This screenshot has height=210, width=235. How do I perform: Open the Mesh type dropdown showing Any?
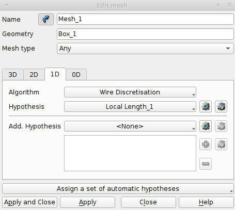point(145,49)
